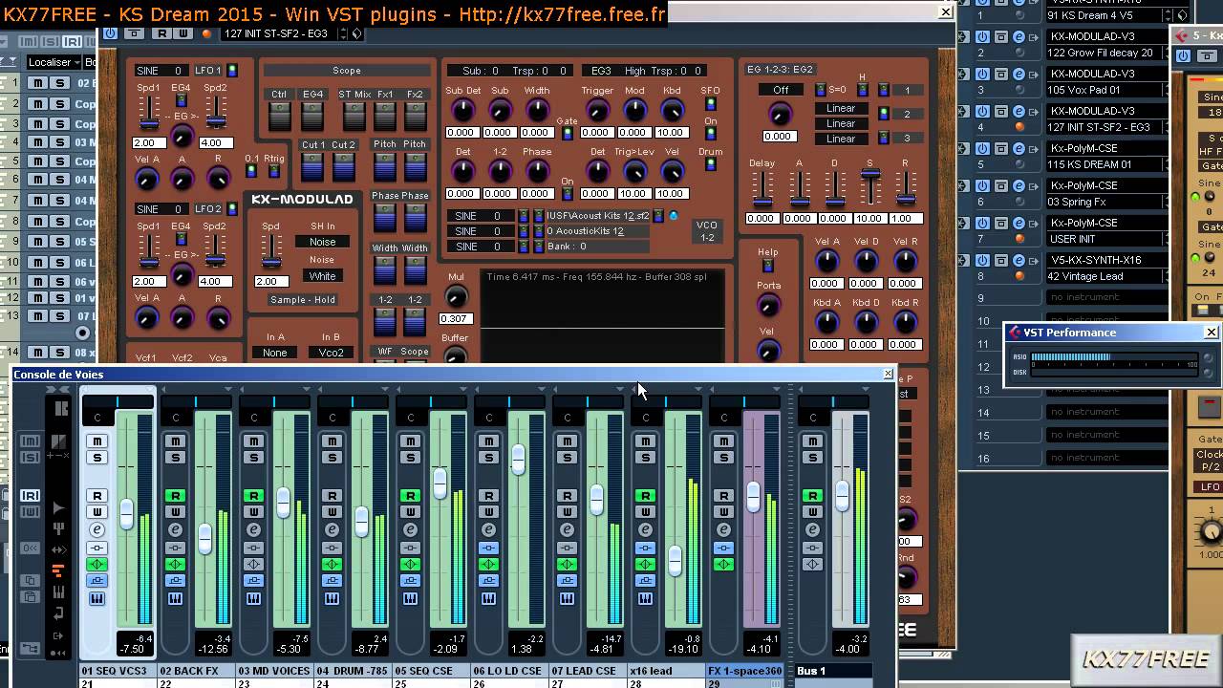Open the empty instrument slot 9 dropdown
1223x688 pixels.
click(1105, 297)
